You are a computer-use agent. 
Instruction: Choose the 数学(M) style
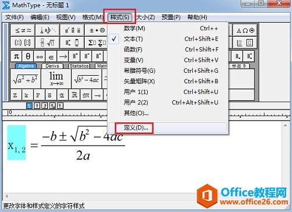click(x=168, y=29)
